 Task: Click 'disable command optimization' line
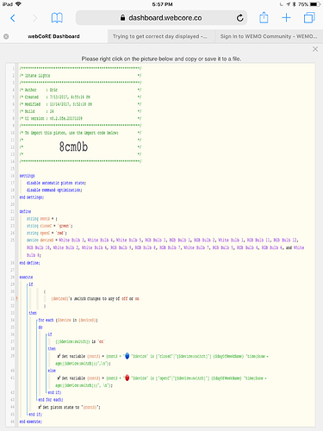(54, 190)
